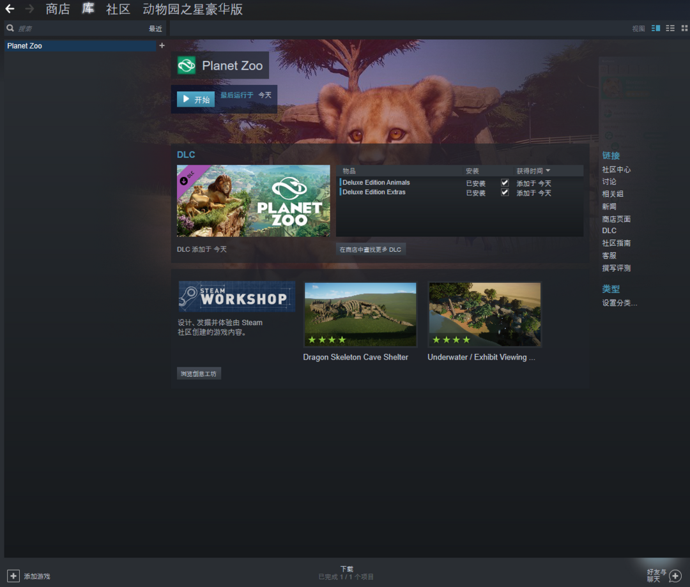This screenshot has width=690, height=587.
Task: Switch to grid view layout icon
Action: (x=684, y=28)
